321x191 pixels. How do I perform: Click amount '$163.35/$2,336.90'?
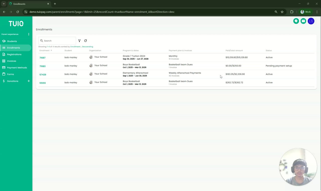235,74
